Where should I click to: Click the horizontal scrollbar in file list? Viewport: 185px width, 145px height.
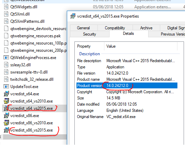(35, 137)
